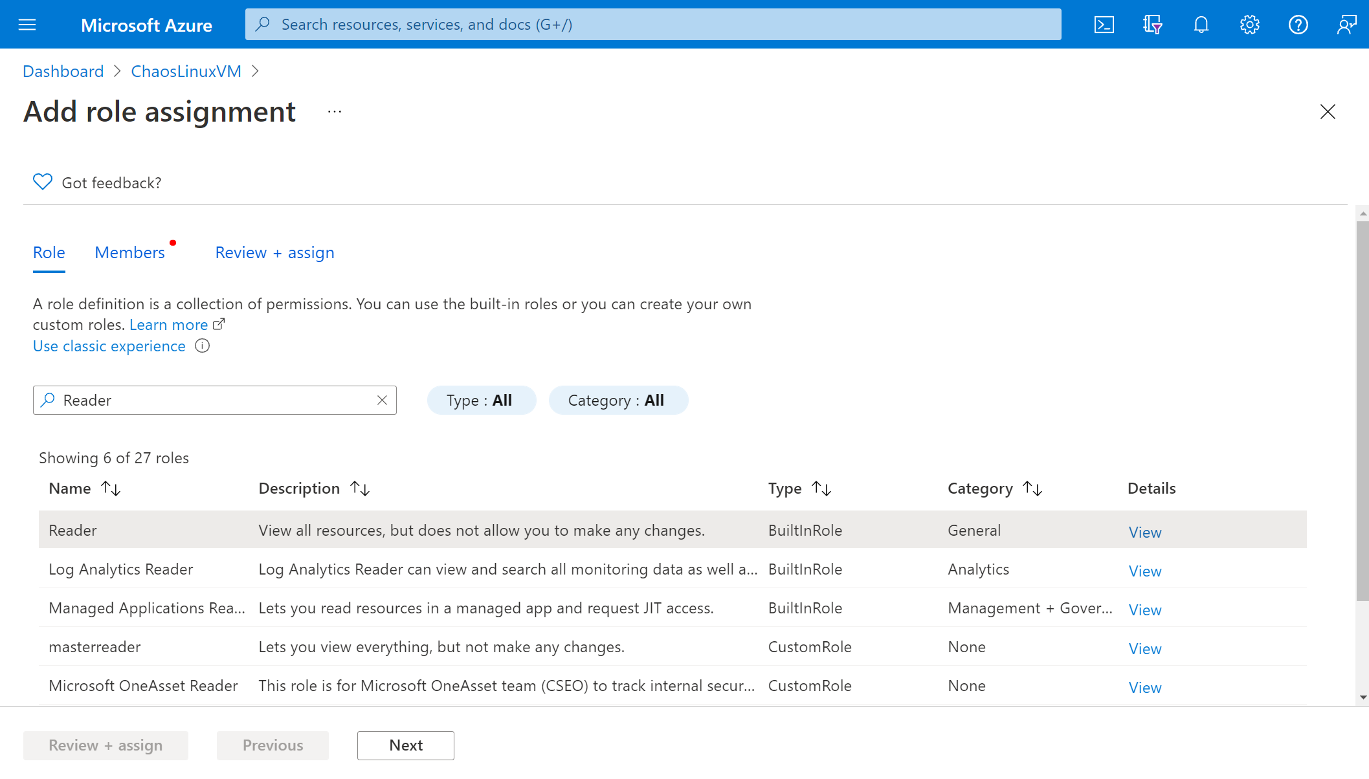The height and width of the screenshot is (779, 1369).
Task: Clear the Reader search input field
Action: (x=383, y=399)
